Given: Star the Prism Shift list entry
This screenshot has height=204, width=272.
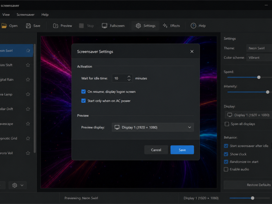Looking at the screenshot, I should (x=28, y=65).
